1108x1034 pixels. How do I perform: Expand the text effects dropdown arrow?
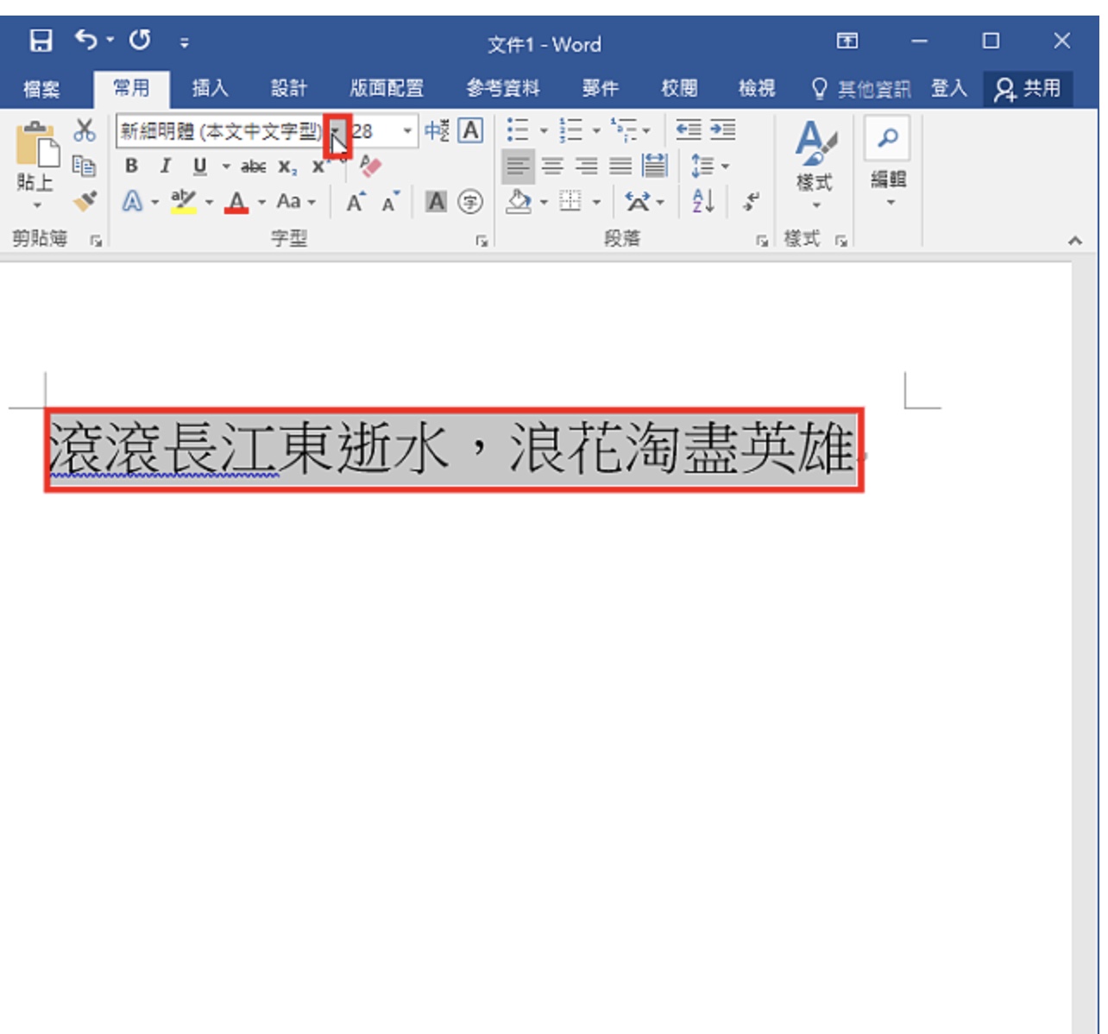pos(155,202)
